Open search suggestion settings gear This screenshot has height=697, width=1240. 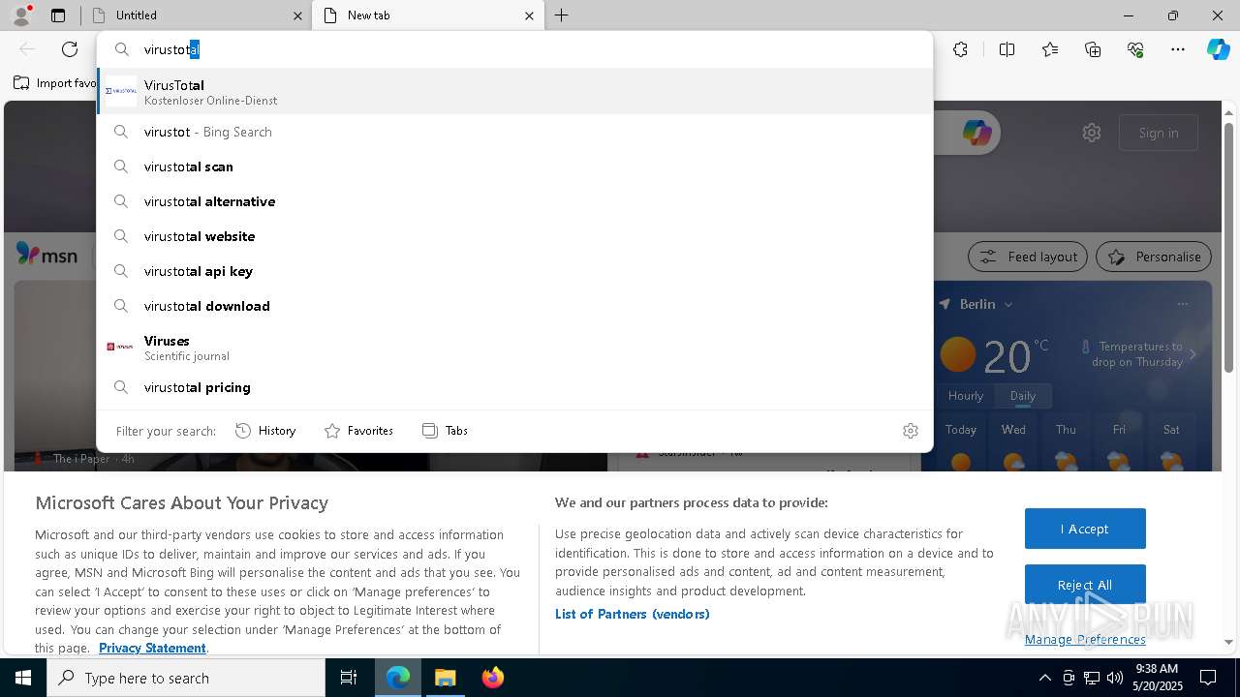(x=911, y=431)
